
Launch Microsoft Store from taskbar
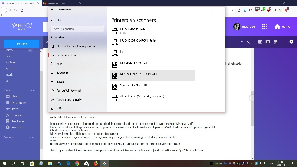pos(32,163)
